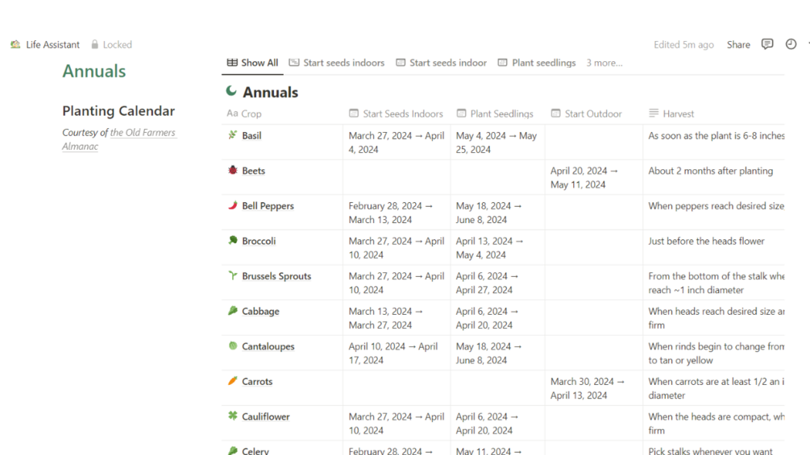This screenshot has width=810, height=455.
Task: Switch to the Show All tab
Action: [x=252, y=63]
